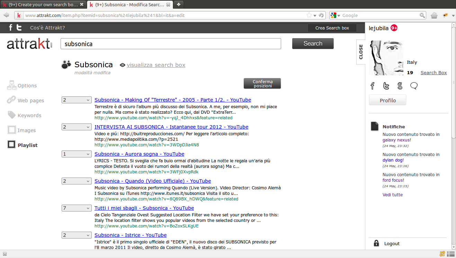Image resolution: width=456 pixels, height=258 pixels.
Task: Click the Subsonica group icon next to the title
Action: point(66,64)
